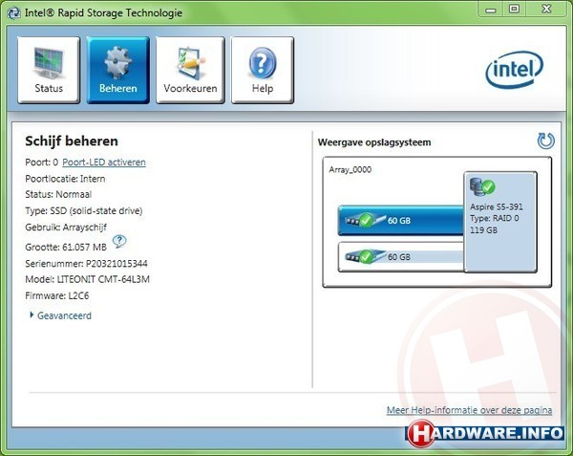
Task: Click the help icon next to Grootte
Action: [119, 241]
